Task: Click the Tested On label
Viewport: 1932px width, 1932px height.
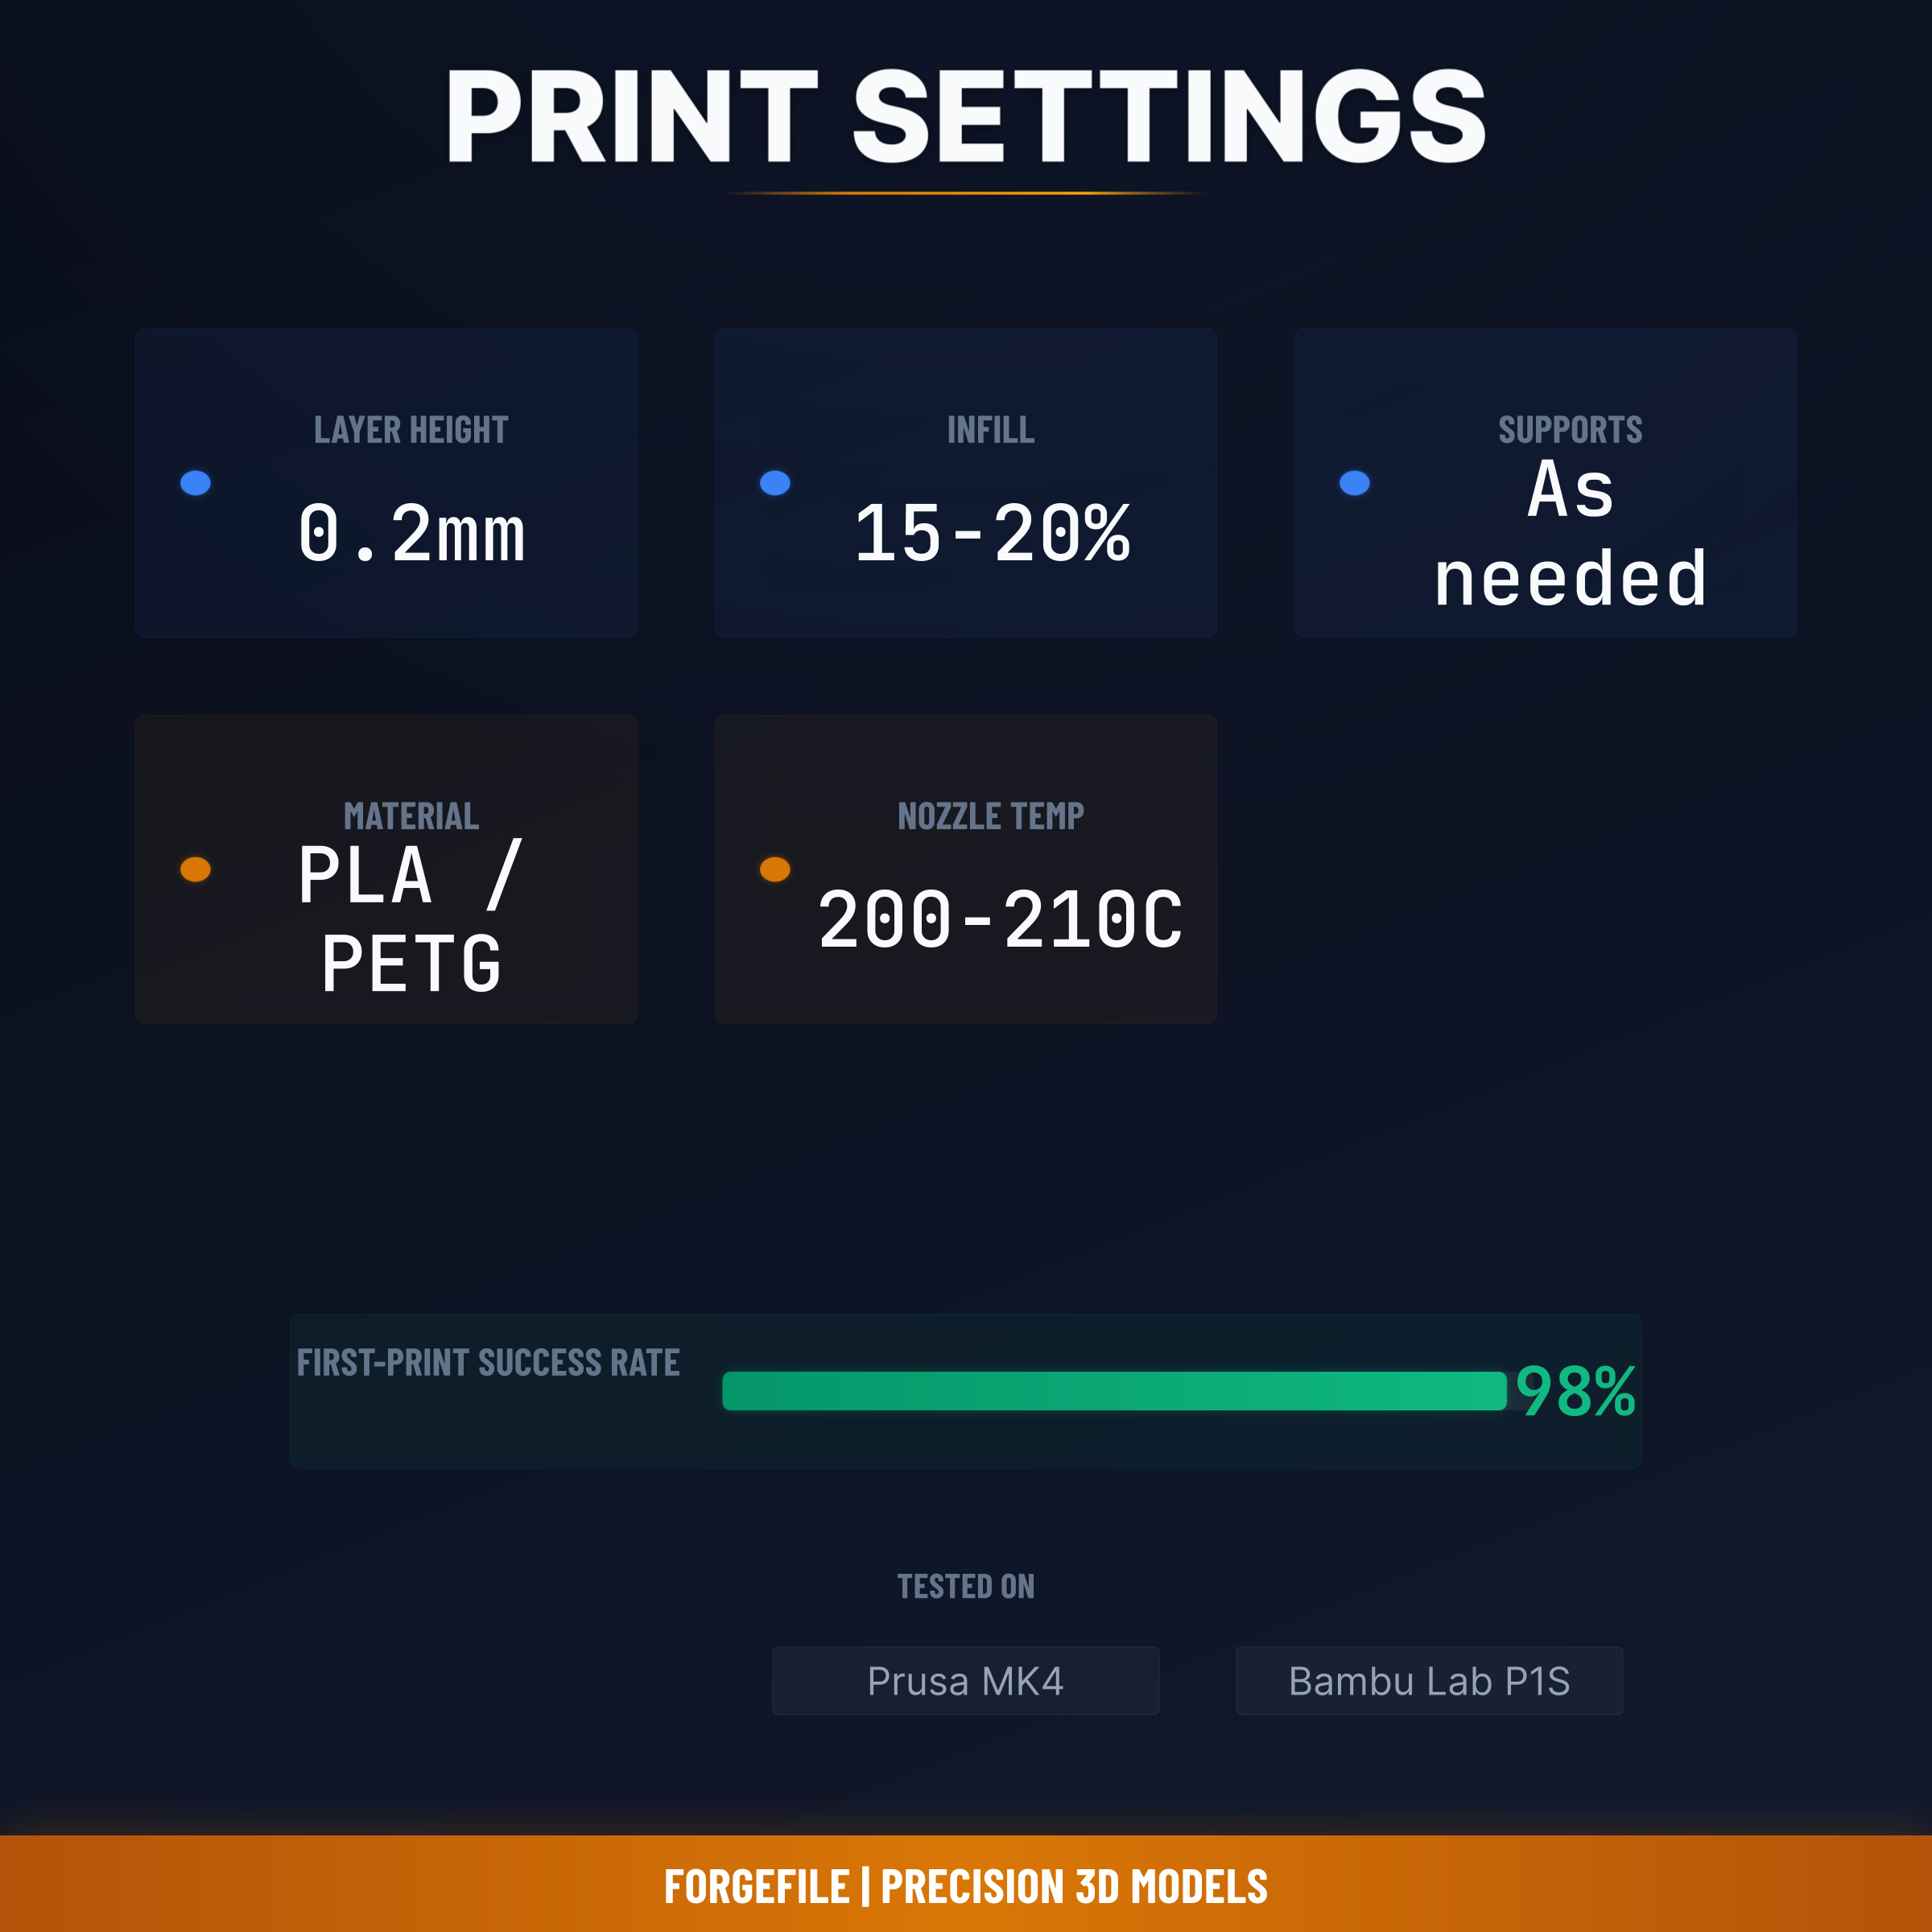Action: (965, 1586)
